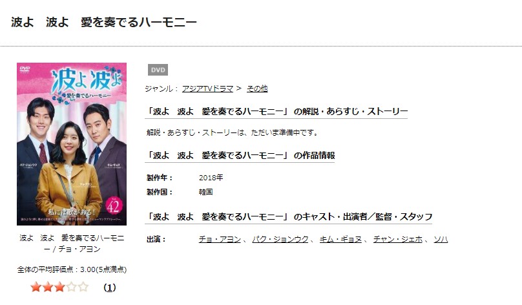Open cast member パク・ジョンウク link
This screenshot has width=522, height=305.
point(280,239)
